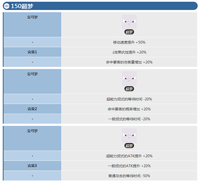Click the Poké Ball icon beside 150超梦
Viewport: 201px width, 182px height.
click(6, 6)
